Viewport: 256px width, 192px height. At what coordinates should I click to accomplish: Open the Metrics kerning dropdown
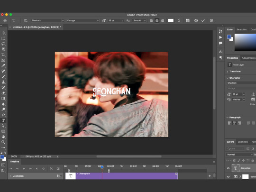click(x=238, y=100)
